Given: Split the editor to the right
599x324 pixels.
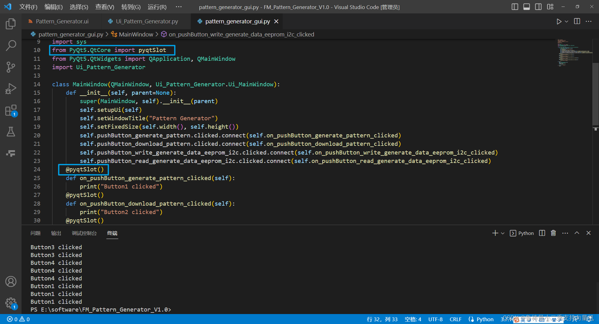Looking at the screenshot, I should 577,21.
